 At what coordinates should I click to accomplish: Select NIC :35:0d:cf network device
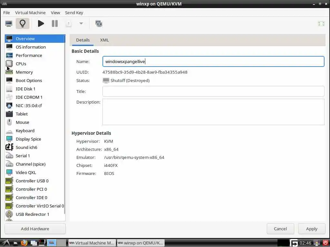[x=35, y=105]
